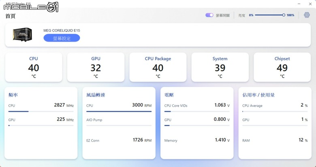This screenshot has height=167, width=316.
Task: Select the MEG CORELIQUID E15 name text
Action: 62,31
